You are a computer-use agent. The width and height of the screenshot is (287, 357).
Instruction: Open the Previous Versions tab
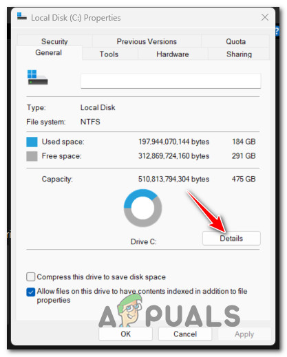(x=147, y=41)
